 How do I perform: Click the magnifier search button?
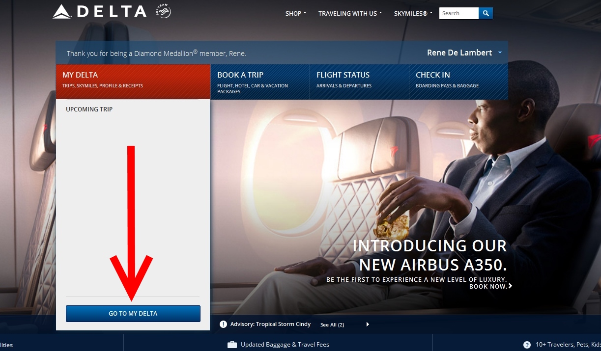coord(486,13)
